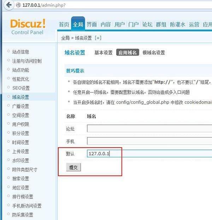Switch to the 基本设置 sub-tab

104,53
